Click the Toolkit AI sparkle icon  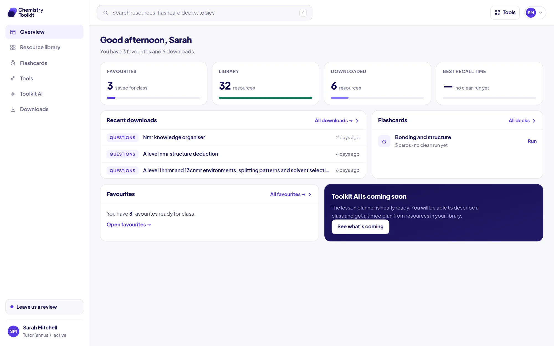click(x=13, y=94)
